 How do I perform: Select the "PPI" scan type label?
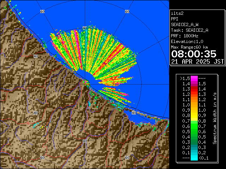(174, 19)
